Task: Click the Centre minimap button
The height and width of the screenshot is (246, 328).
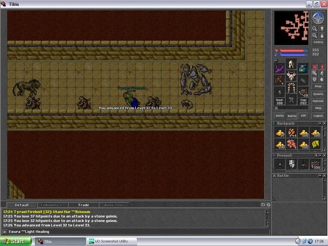Action: tap(318, 42)
